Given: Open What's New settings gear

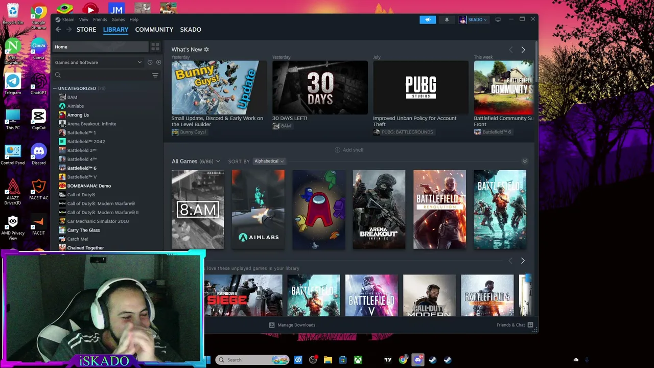Looking at the screenshot, I should click(206, 50).
